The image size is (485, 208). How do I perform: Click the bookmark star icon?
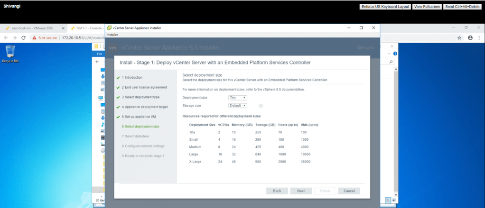(459, 37)
